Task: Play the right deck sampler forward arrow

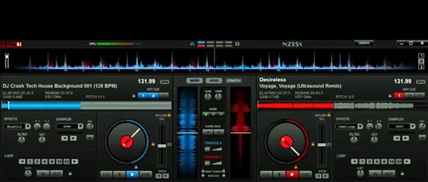Action: click(x=406, y=139)
